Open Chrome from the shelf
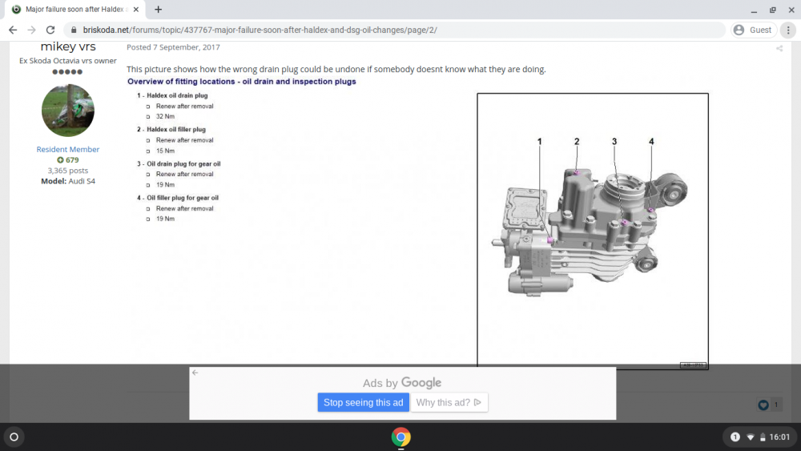 click(401, 437)
